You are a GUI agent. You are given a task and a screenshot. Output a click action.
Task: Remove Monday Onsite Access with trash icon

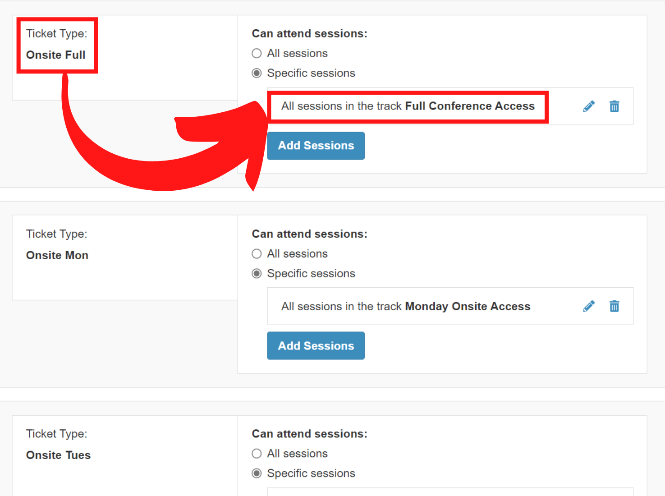pyautogui.click(x=614, y=307)
